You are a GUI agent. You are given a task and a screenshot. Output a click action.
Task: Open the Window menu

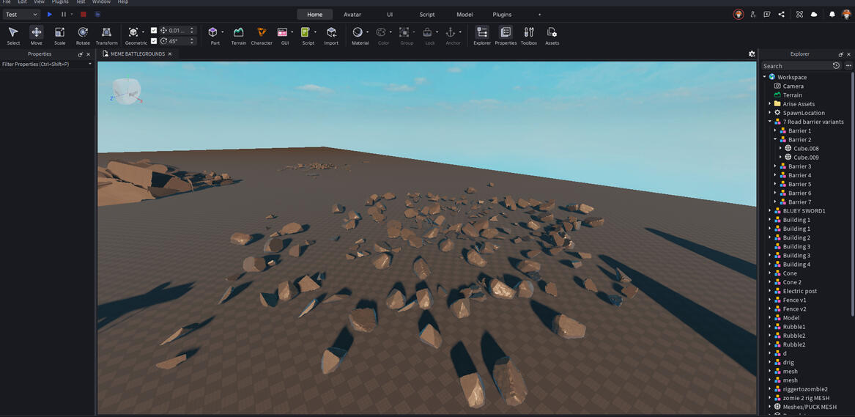(101, 2)
